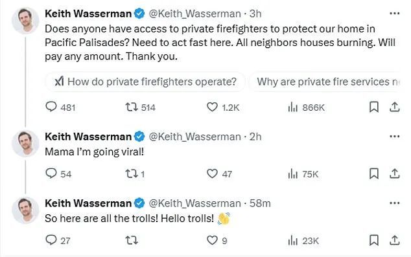Share the first tweet via share icon

[x=394, y=107]
